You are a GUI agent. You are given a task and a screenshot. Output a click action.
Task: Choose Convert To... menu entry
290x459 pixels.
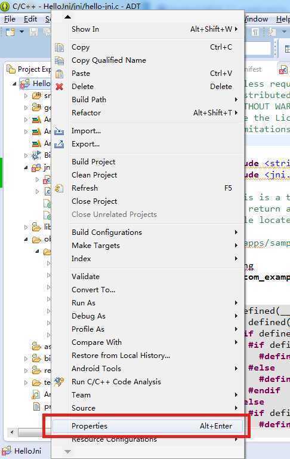coord(148,290)
